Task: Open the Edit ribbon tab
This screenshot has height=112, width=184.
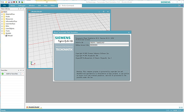Action: pyautogui.click(x=39, y=6)
